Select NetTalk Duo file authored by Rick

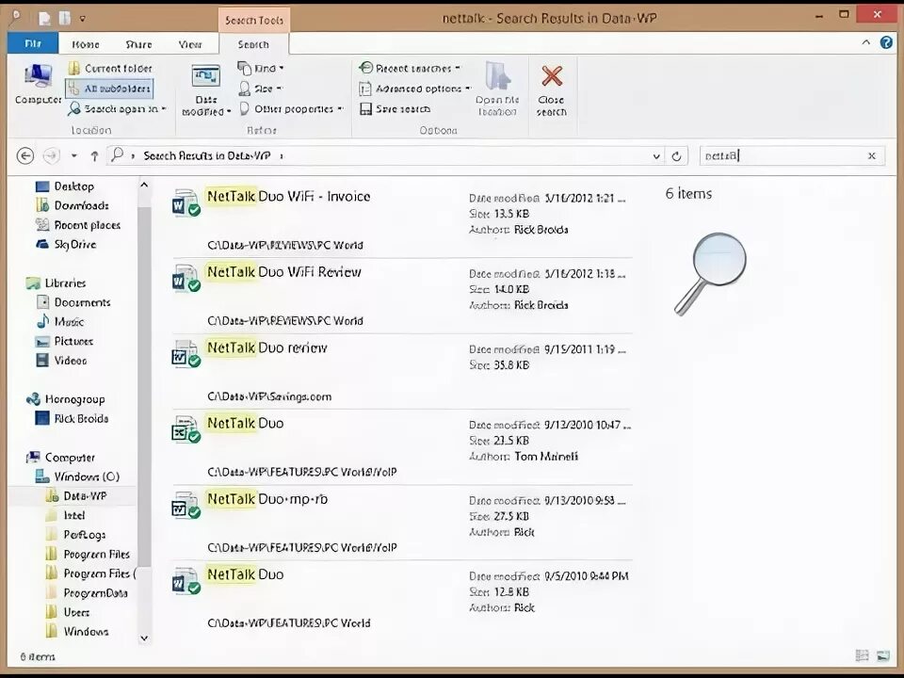tap(186, 581)
